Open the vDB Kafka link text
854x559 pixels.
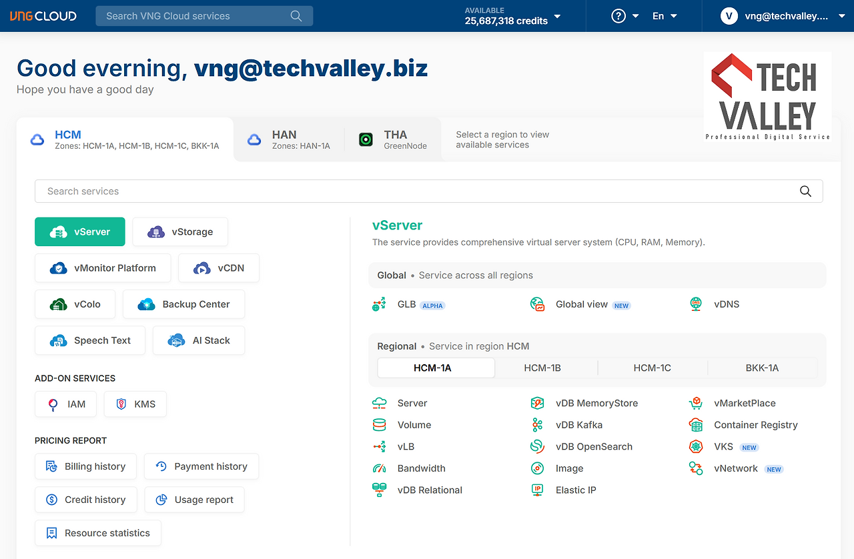tap(579, 425)
